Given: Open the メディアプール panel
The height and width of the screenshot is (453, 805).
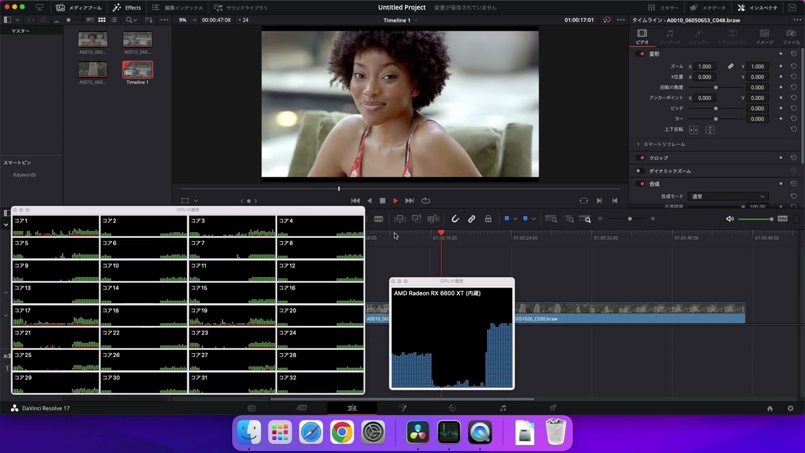Looking at the screenshot, I should [x=79, y=8].
